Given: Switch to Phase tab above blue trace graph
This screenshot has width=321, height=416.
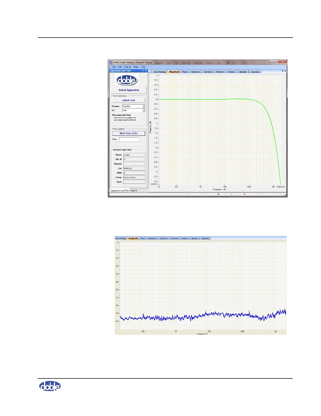Looking at the screenshot, I should [x=142, y=238].
